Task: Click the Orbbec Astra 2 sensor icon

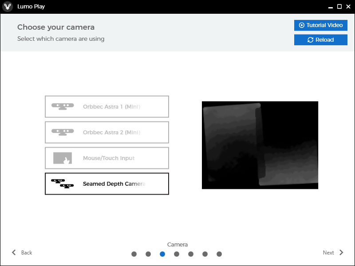Action: (x=63, y=132)
